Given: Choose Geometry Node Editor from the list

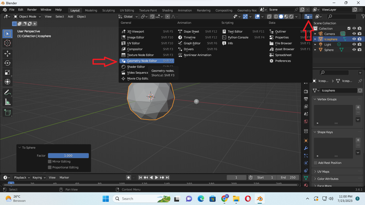Looking at the screenshot, I should (147, 61).
